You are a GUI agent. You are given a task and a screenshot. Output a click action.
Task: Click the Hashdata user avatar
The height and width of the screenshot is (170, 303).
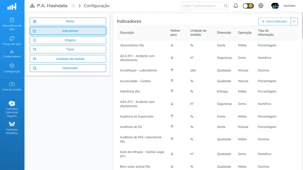click(x=275, y=6)
